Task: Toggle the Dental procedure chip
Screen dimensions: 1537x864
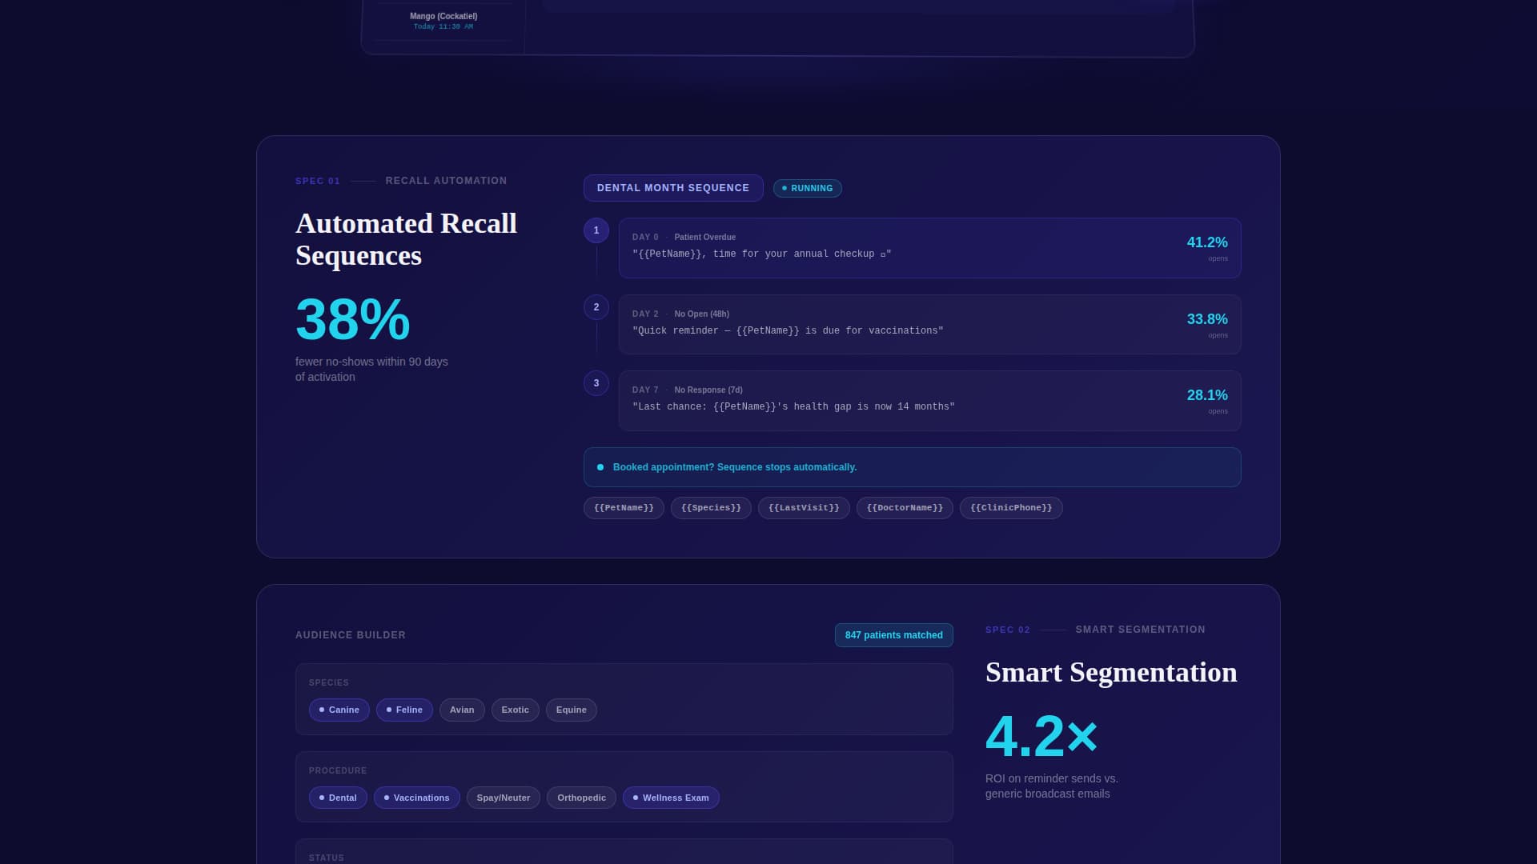Action: click(x=338, y=798)
